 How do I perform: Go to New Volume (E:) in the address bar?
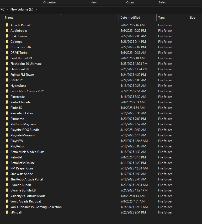pos(22,9)
